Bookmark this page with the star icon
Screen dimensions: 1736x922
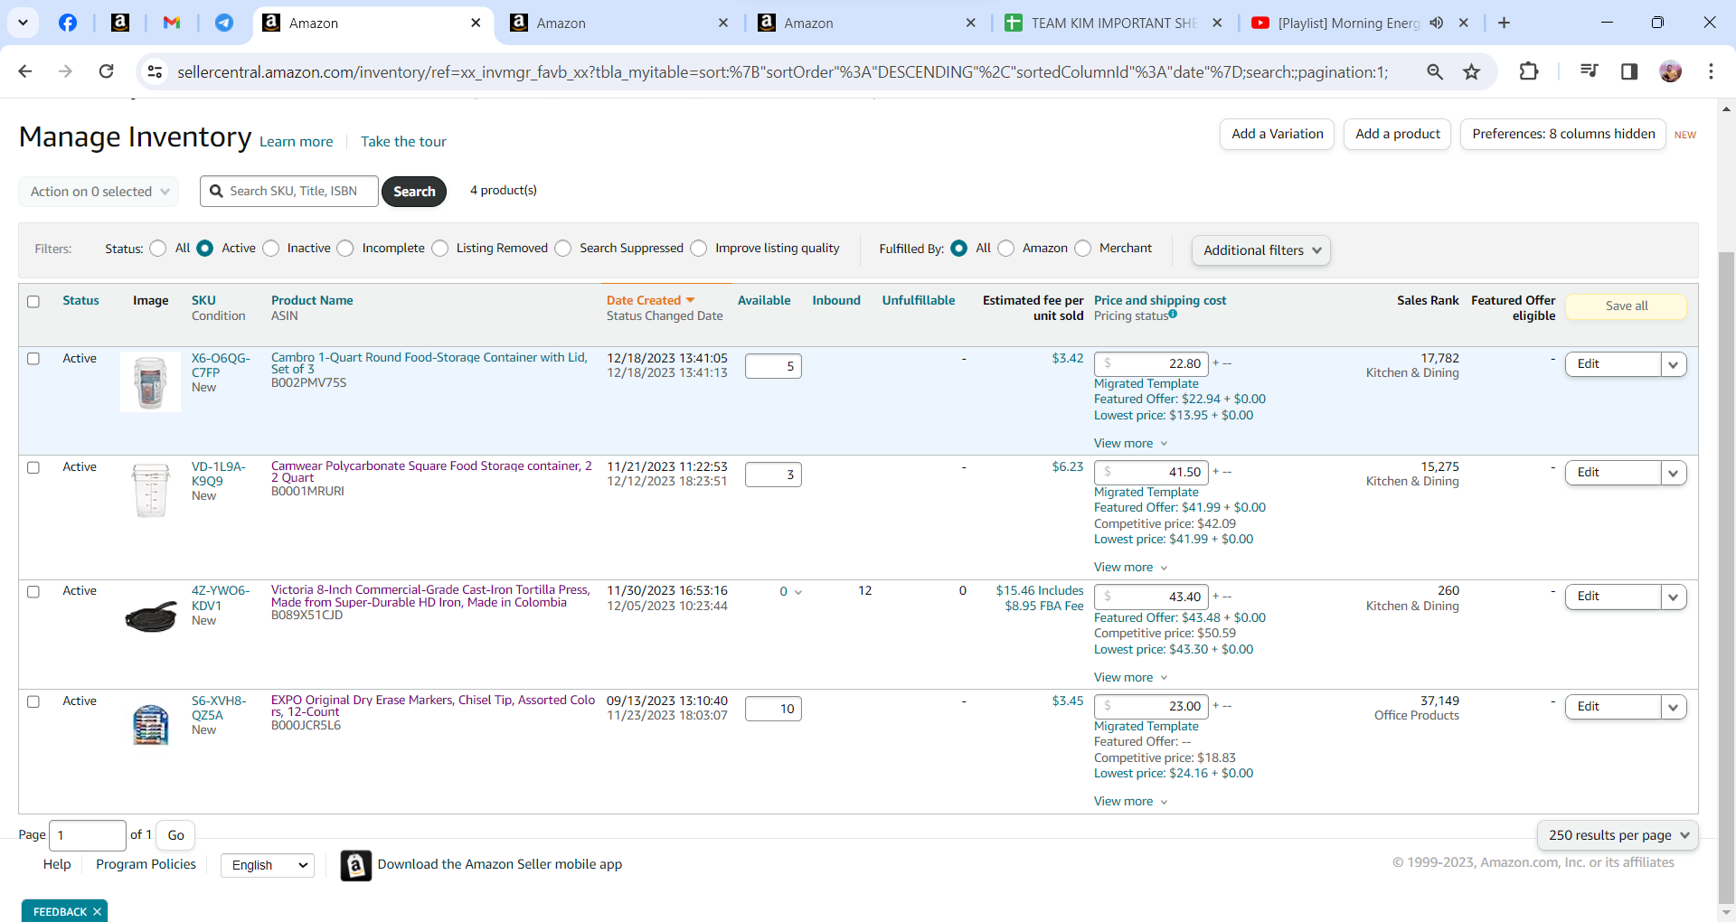click(x=1472, y=71)
